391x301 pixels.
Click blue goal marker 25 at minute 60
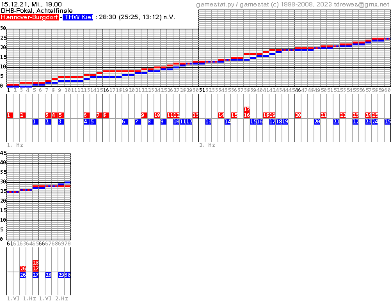click(x=387, y=121)
